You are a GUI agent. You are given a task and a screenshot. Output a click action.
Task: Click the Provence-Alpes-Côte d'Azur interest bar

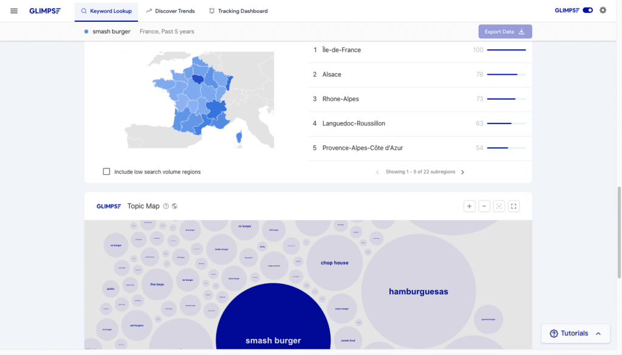tap(507, 148)
